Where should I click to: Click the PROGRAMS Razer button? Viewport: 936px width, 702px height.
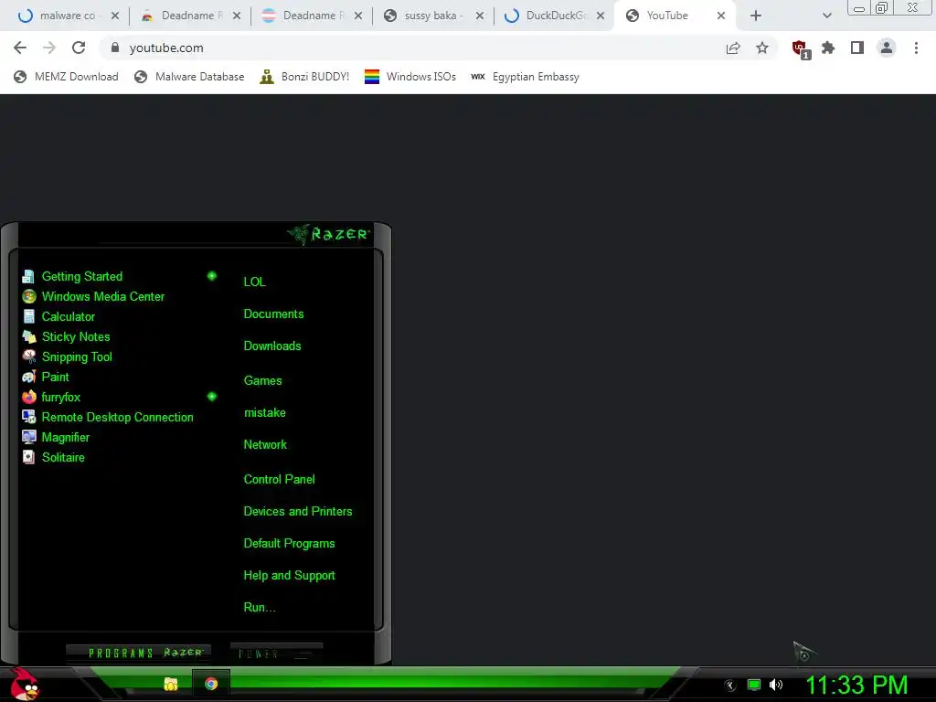[x=139, y=653]
